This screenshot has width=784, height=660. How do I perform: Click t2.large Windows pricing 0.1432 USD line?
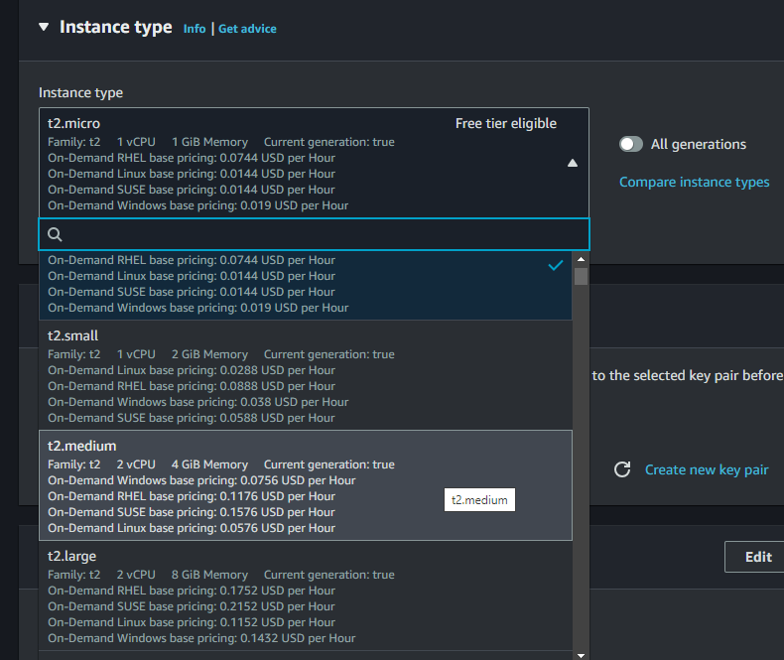(x=202, y=638)
